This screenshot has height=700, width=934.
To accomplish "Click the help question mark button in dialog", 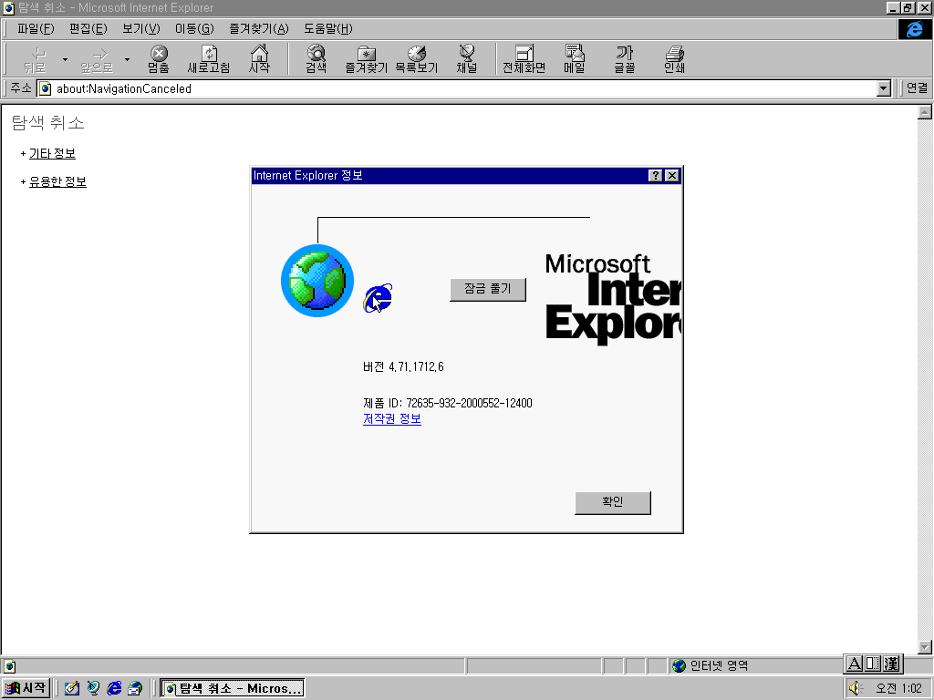I will click(x=655, y=176).
